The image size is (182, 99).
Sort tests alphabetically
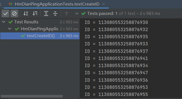(x=26, y=13)
